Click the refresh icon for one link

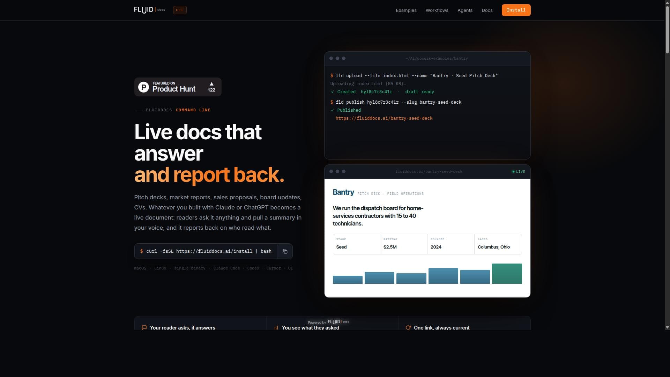(x=408, y=328)
